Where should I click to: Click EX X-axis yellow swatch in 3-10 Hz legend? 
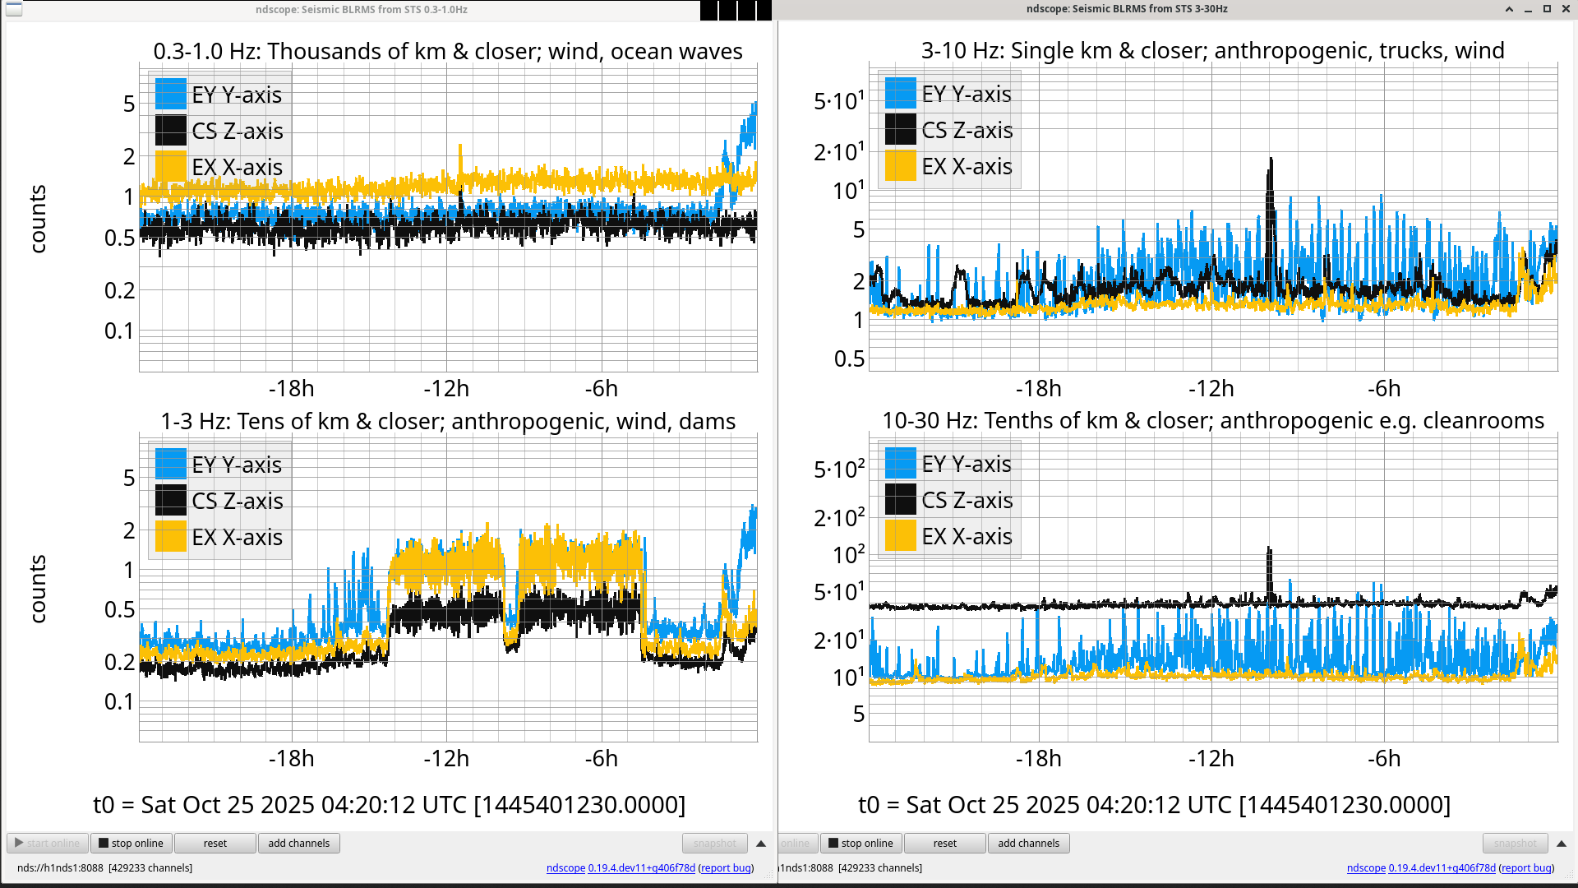(x=901, y=166)
